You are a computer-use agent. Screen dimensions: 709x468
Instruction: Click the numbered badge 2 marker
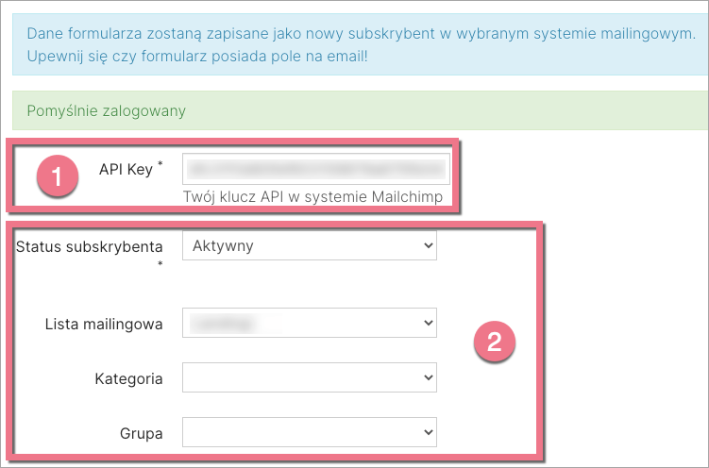(493, 342)
